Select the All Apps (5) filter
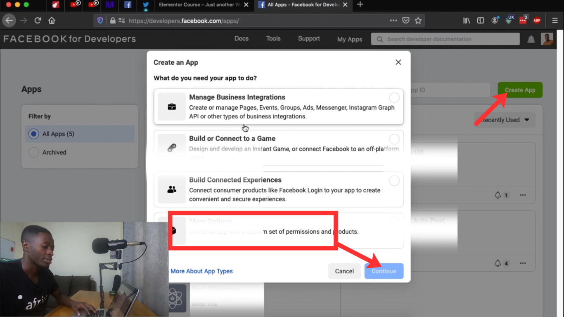The height and width of the screenshot is (317, 564). 80,134
